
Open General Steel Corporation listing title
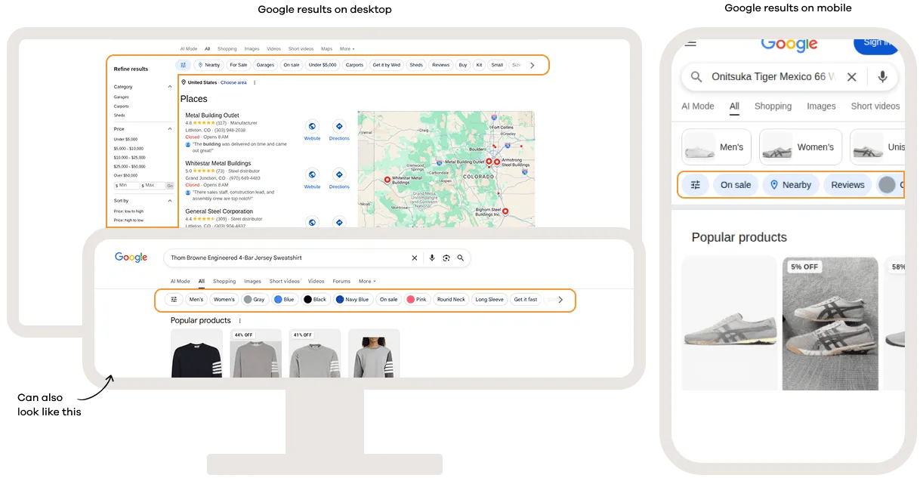point(219,211)
